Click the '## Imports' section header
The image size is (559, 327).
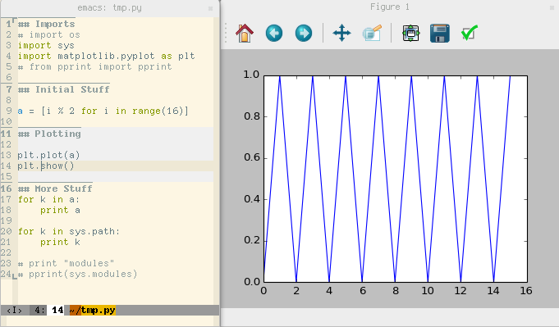click(46, 25)
